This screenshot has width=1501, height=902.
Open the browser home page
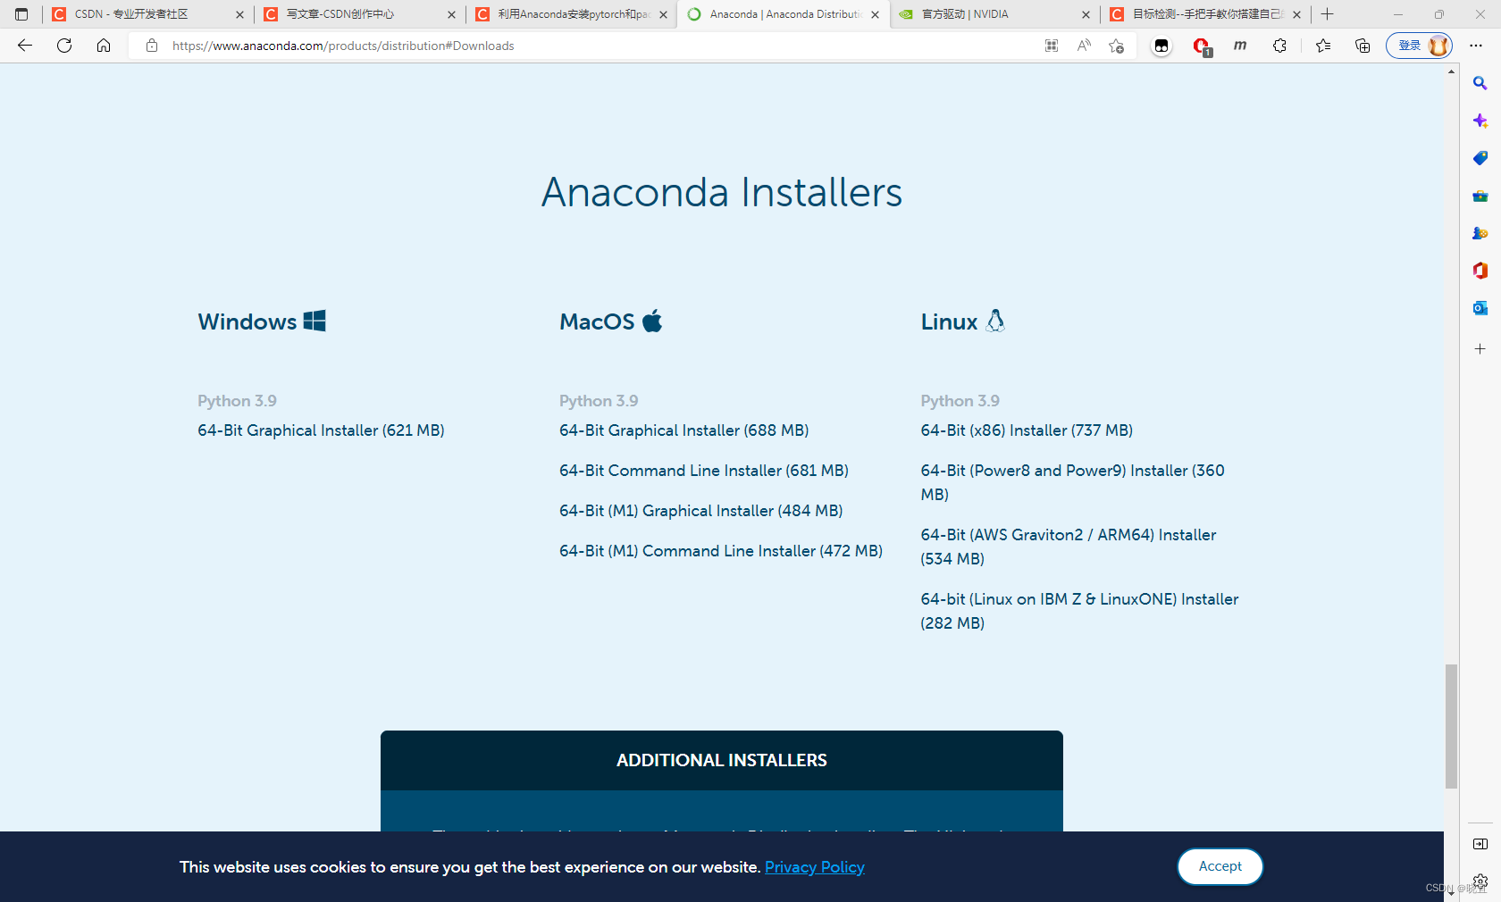point(104,46)
